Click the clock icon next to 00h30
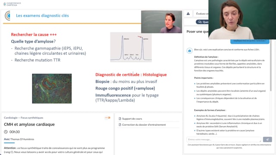Viewport: 276px width, 155px height. [6, 132]
